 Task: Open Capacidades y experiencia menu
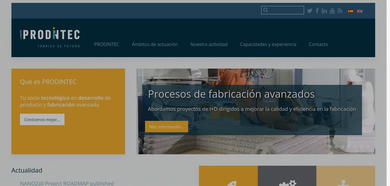(268, 44)
